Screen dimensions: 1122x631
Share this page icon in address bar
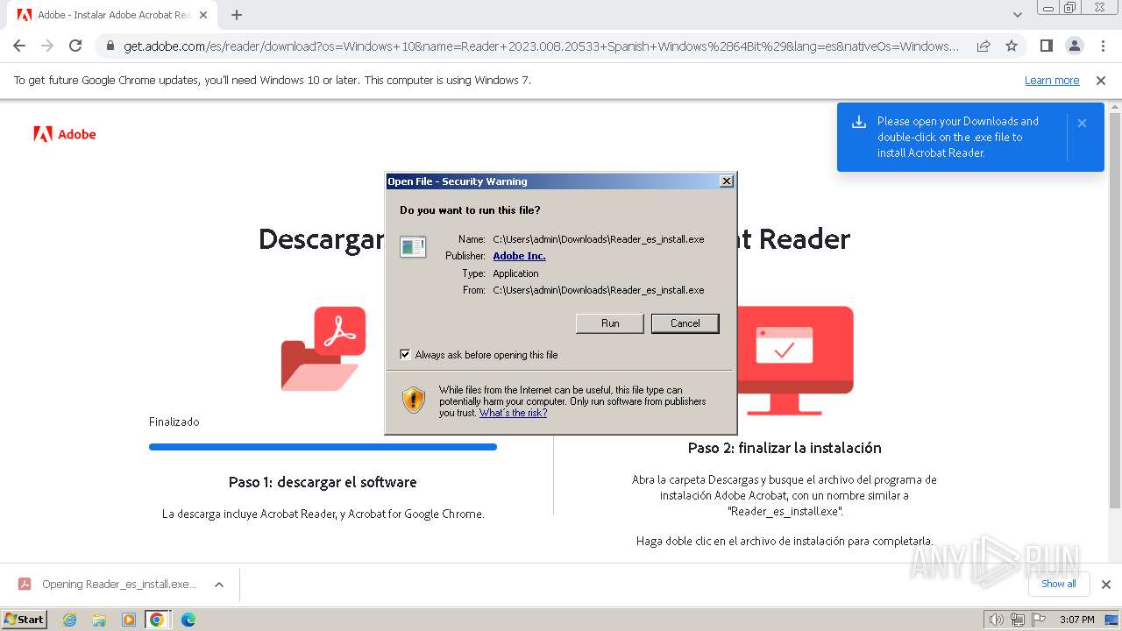[x=984, y=46]
